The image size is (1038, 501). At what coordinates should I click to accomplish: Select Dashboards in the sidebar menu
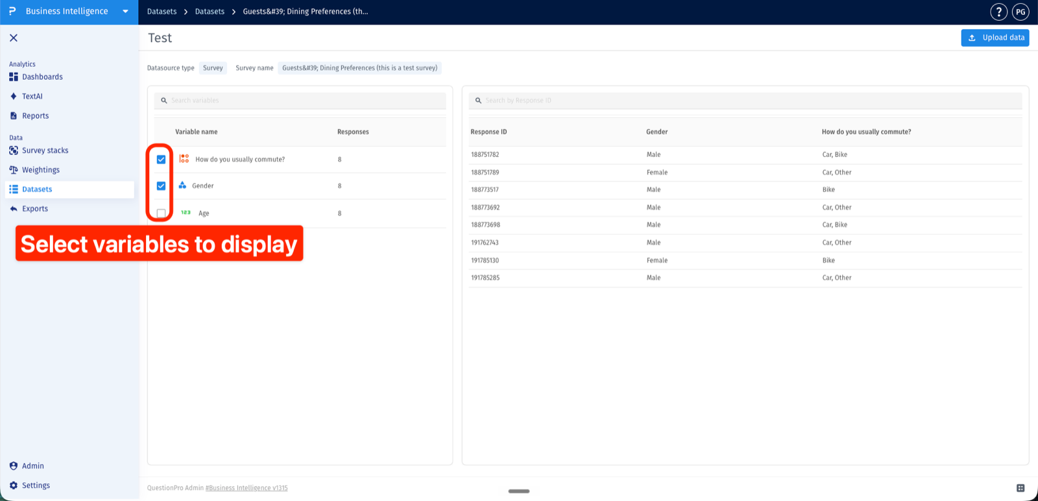tap(42, 77)
